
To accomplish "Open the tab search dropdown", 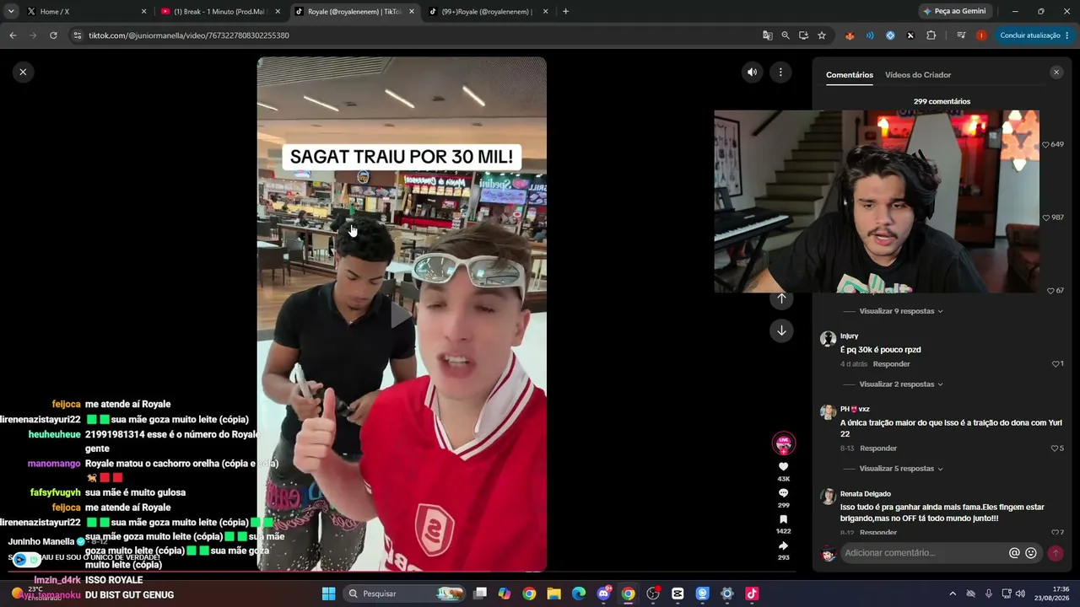I will click(x=11, y=12).
